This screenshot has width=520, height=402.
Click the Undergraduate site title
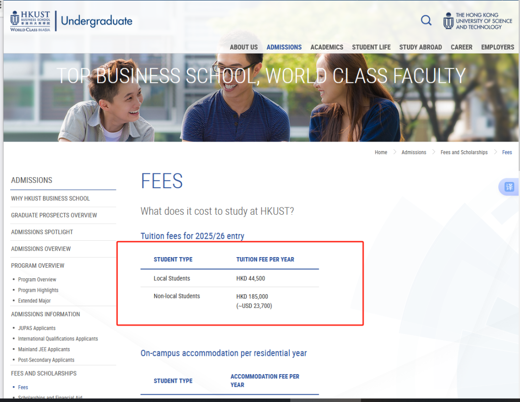96,21
